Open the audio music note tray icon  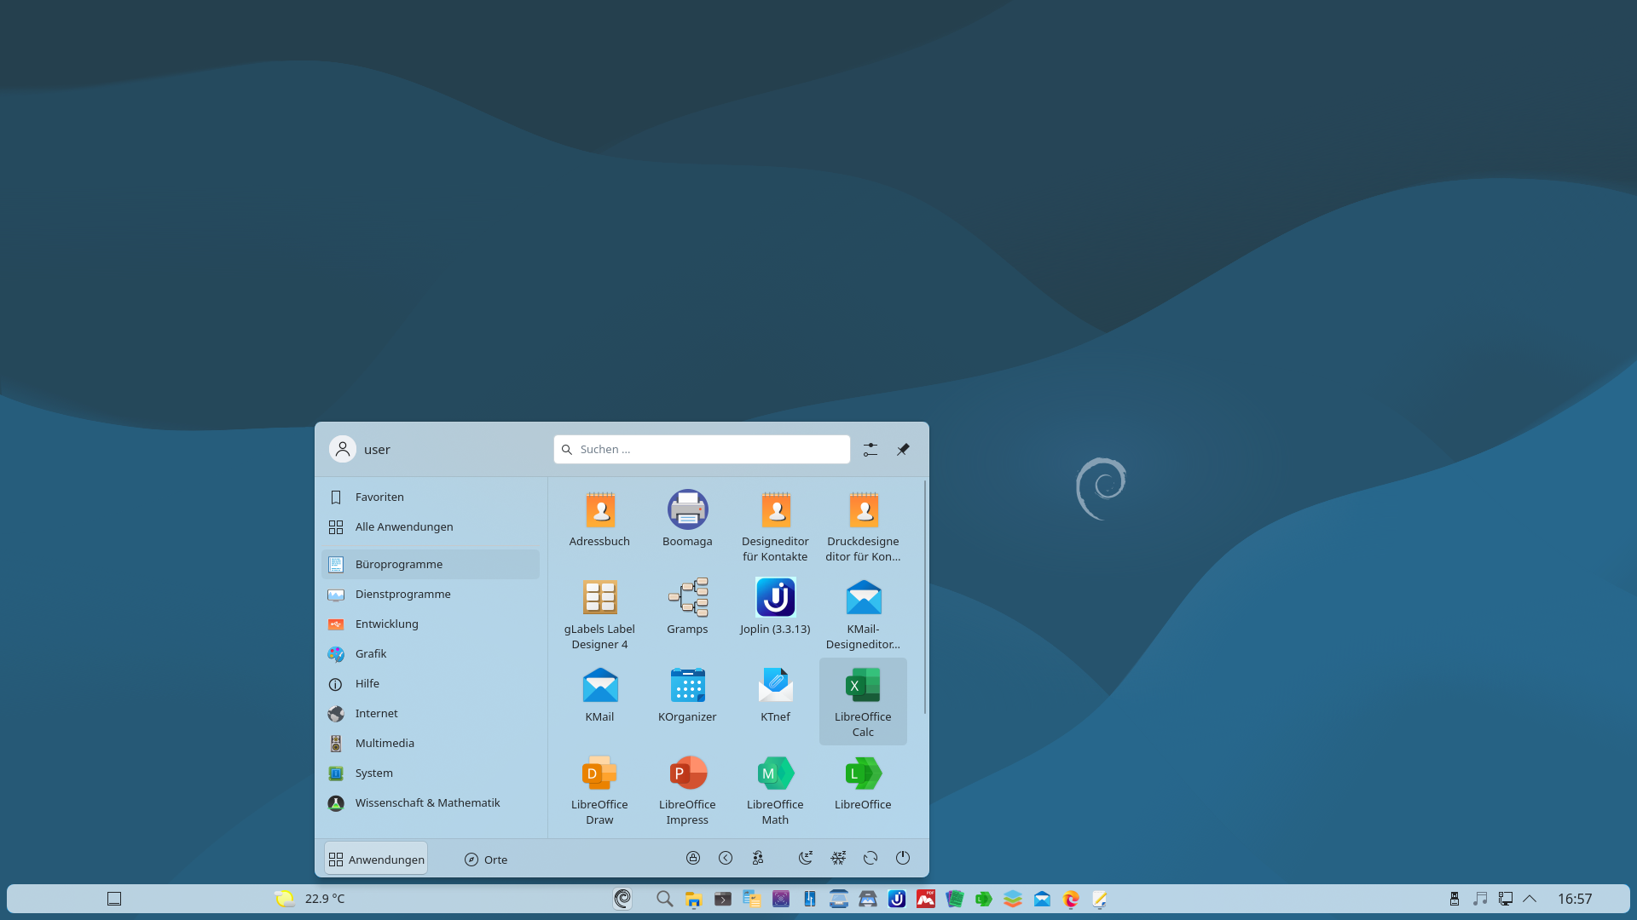tap(1480, 898)
